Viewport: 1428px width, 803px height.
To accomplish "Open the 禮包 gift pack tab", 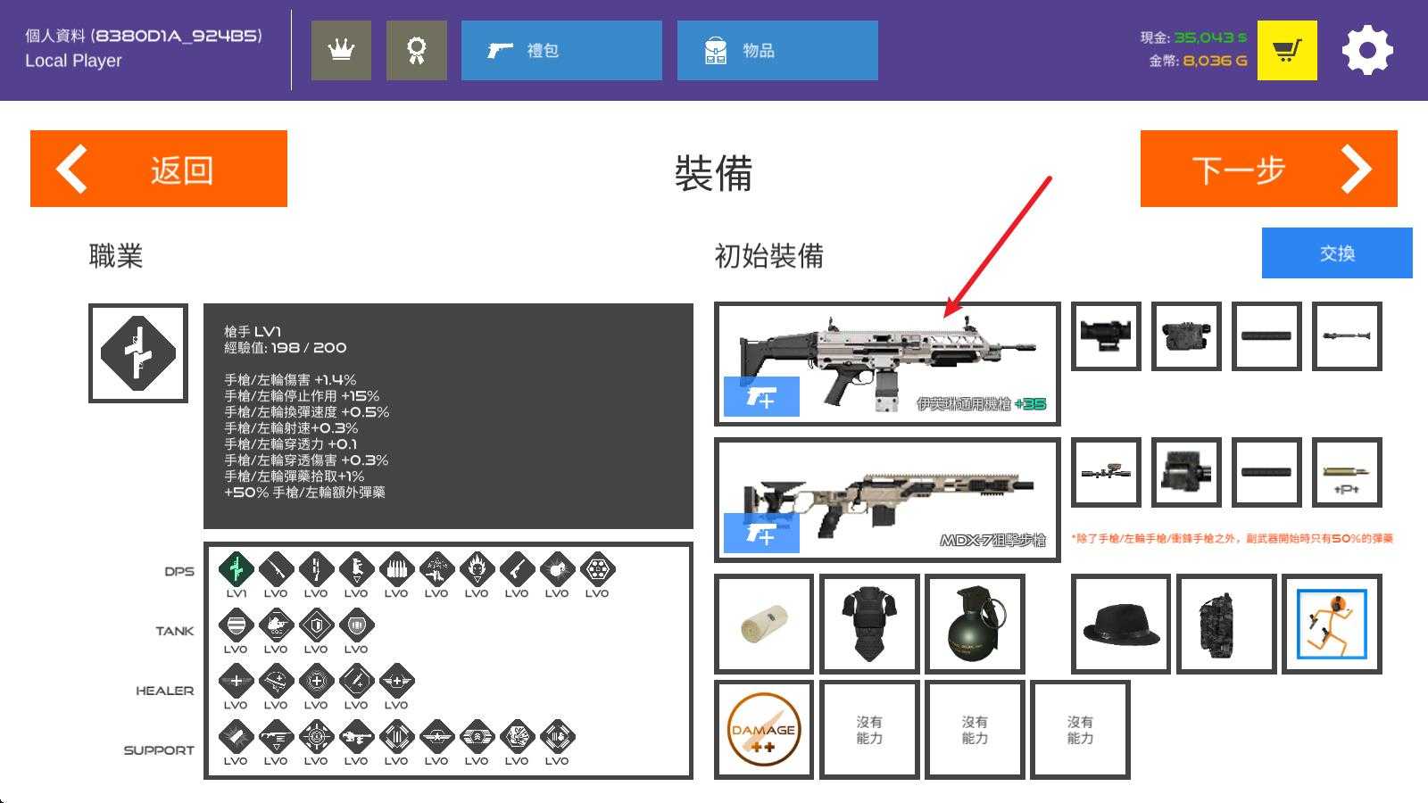I will point(561,51).
